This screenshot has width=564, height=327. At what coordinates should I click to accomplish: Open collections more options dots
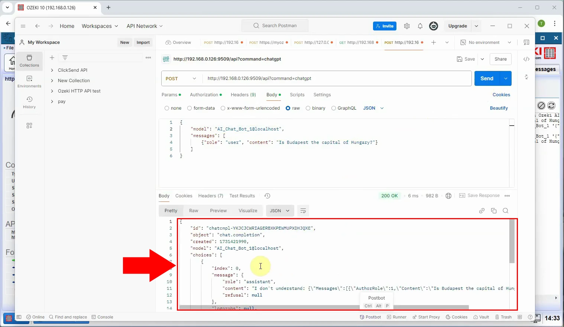[148, 58]
